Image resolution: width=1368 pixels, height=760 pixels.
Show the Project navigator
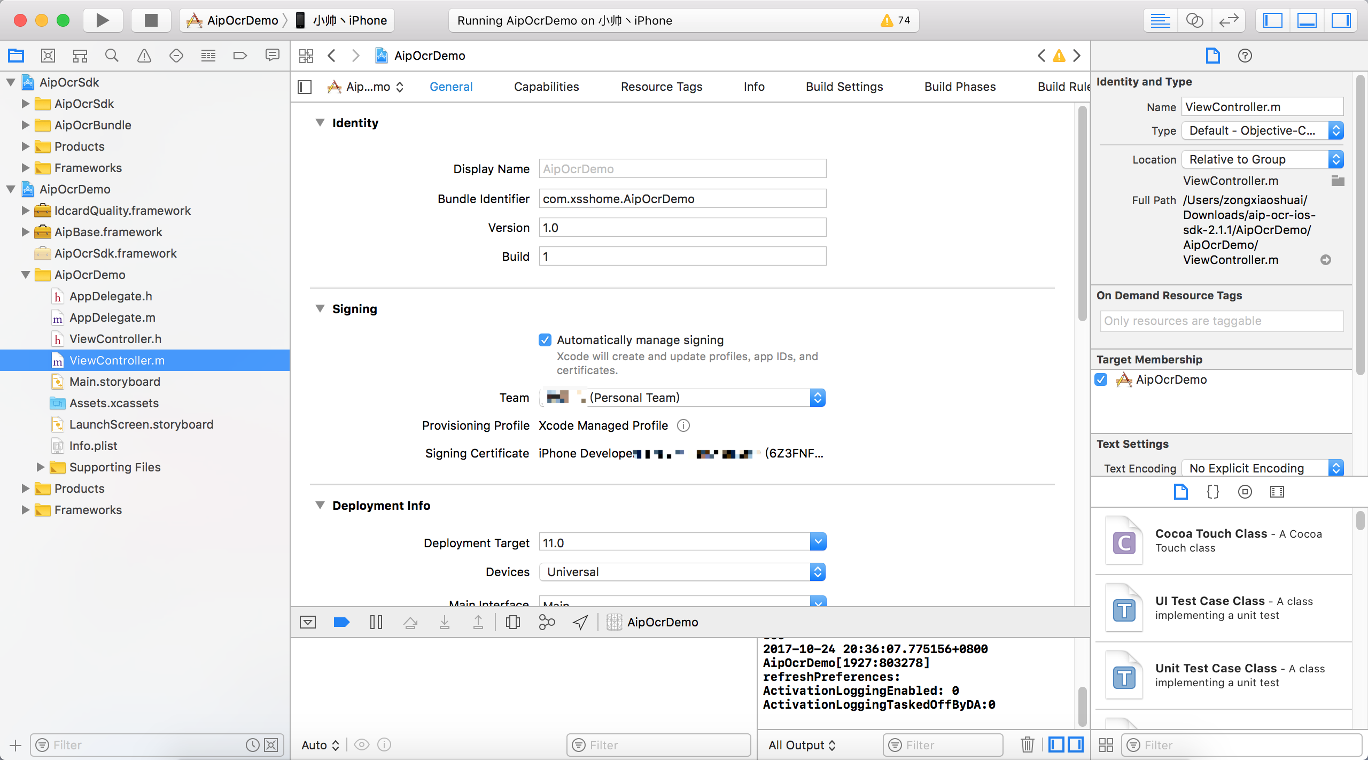point(16,55)
